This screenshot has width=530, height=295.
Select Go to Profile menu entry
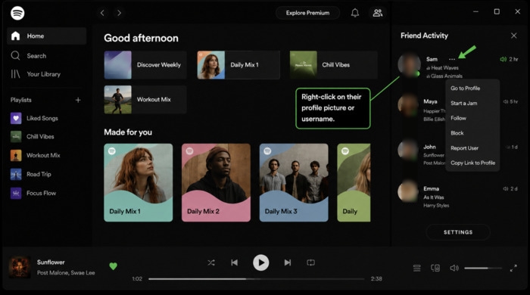[466, 88]
